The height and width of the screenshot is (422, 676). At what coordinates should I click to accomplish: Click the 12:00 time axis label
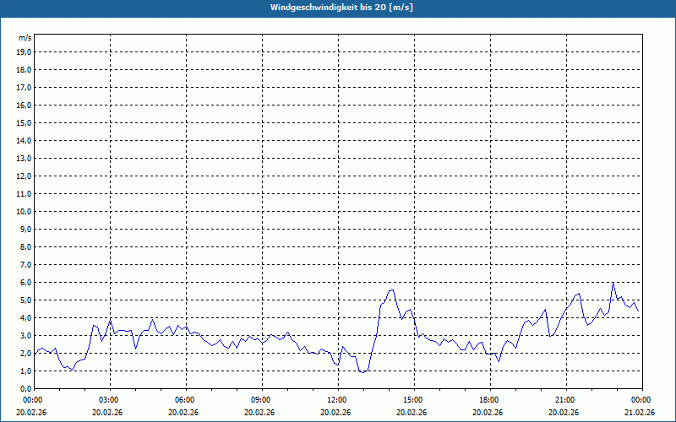tap(336, 400)
